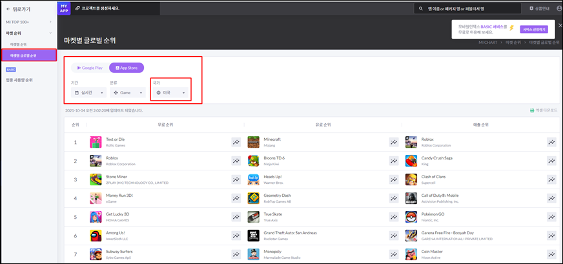Open trend chart for Garena Free Fire
Screen dimensions: 563x264
551,236
